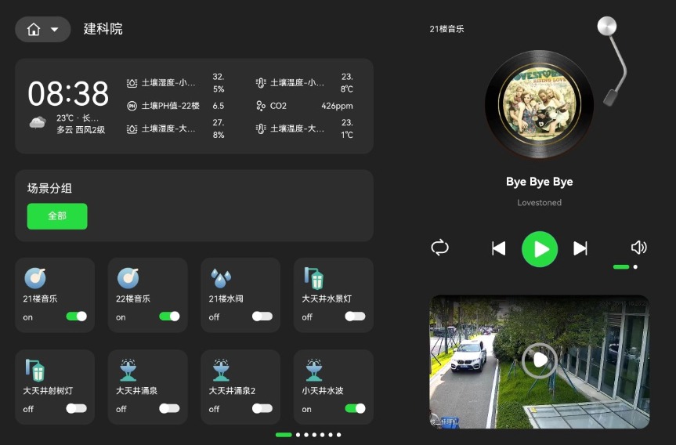The height and width of the screenshot is (445, 676).
Task: Click the Lovestoned vinyl album cover
Action: [x=540, y=96]
